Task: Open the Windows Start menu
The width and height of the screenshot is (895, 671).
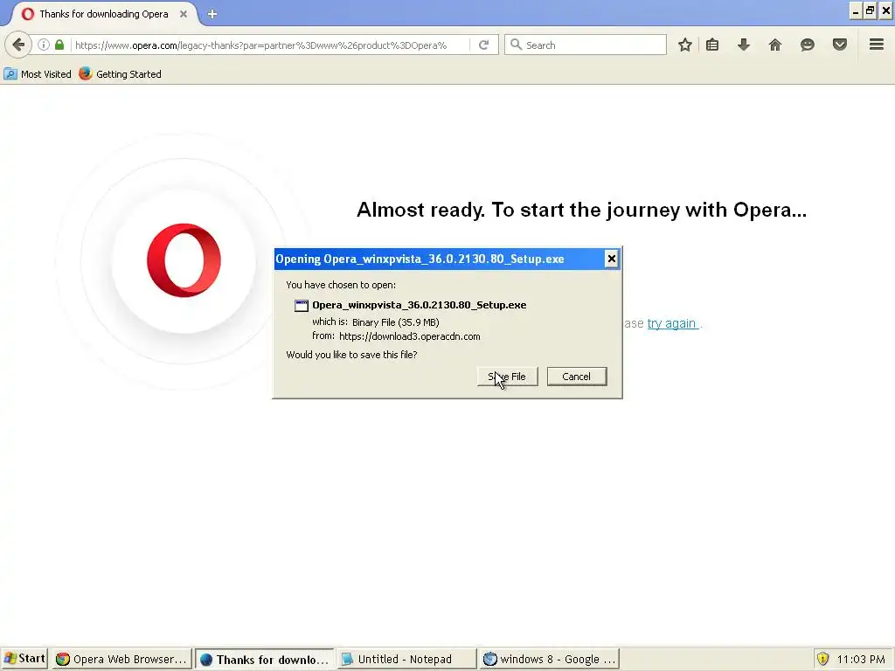Action: tap(24, 659)
